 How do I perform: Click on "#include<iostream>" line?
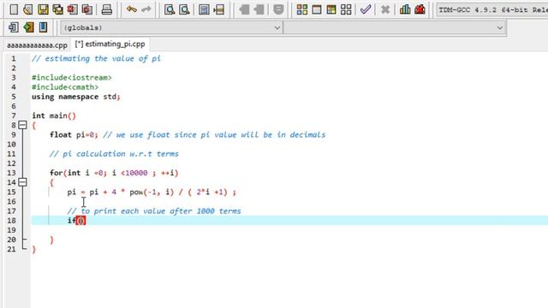point(72,78)
